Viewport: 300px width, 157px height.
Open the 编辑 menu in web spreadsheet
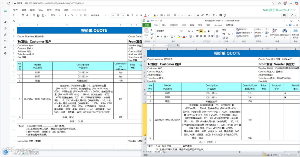click(24, 10)
